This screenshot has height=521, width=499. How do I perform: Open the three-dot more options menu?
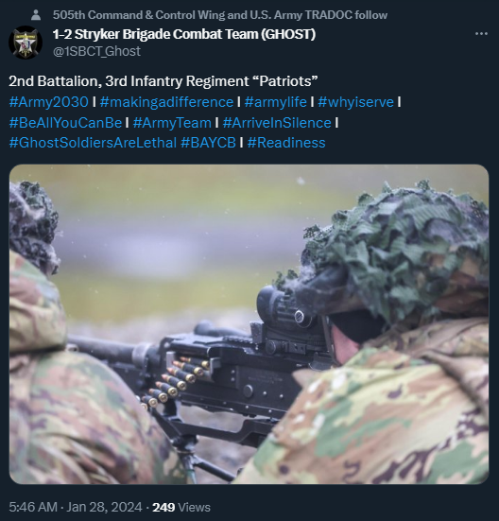pos(481,34)
